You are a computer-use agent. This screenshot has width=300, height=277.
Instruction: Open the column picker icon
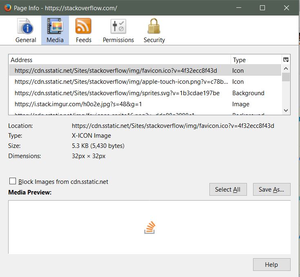pos(286,60)
